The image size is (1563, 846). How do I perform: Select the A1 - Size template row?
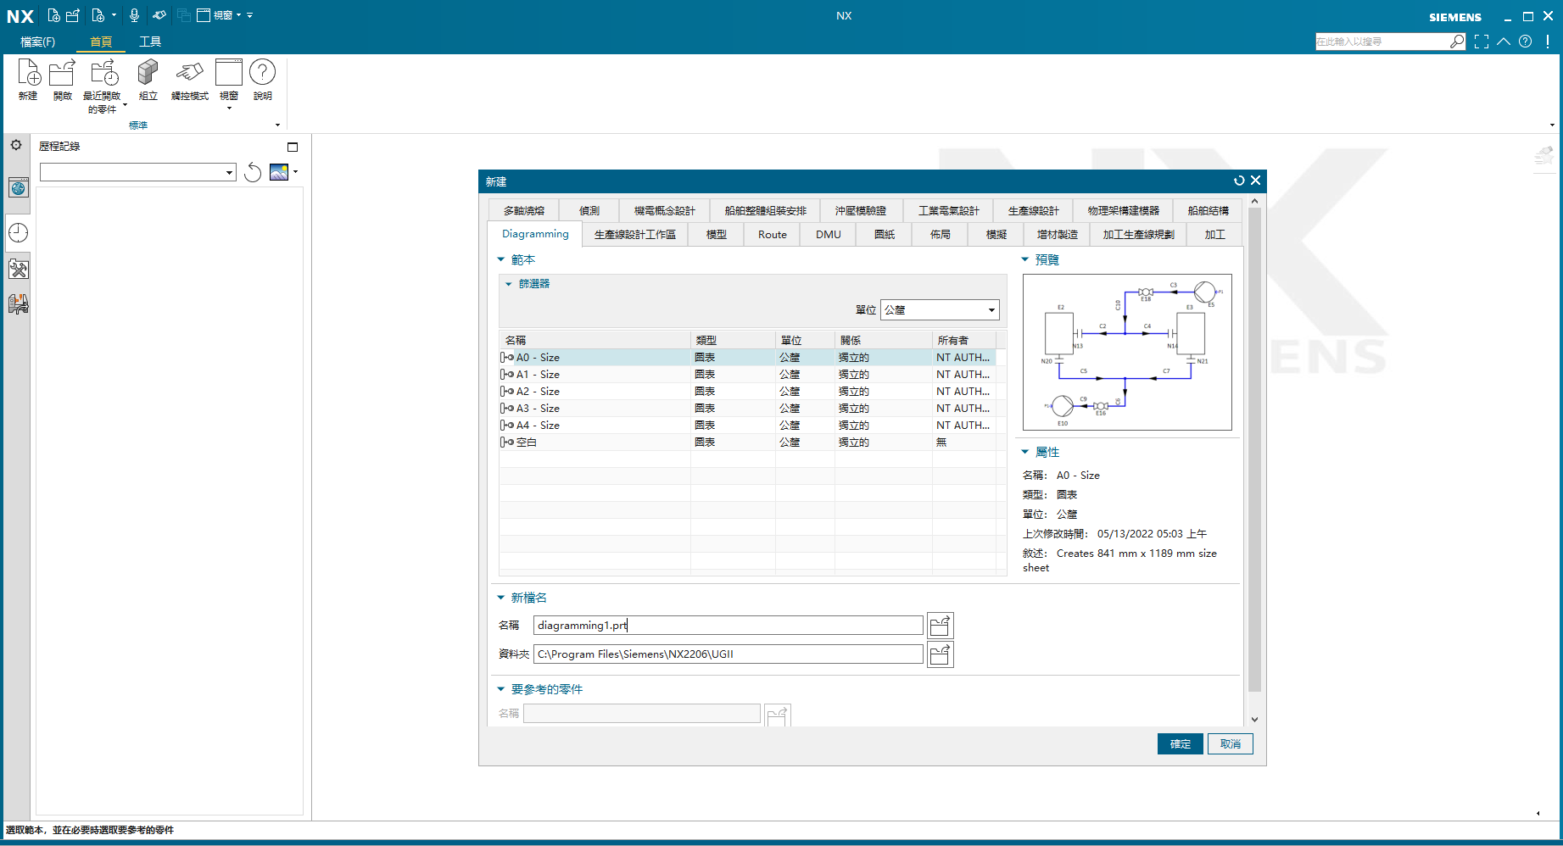[x=747, y=375]
